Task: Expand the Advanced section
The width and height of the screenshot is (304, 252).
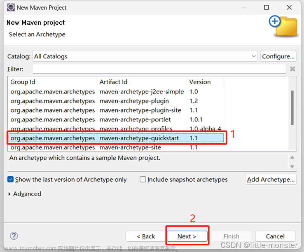Action: click(x=9, y=194)
